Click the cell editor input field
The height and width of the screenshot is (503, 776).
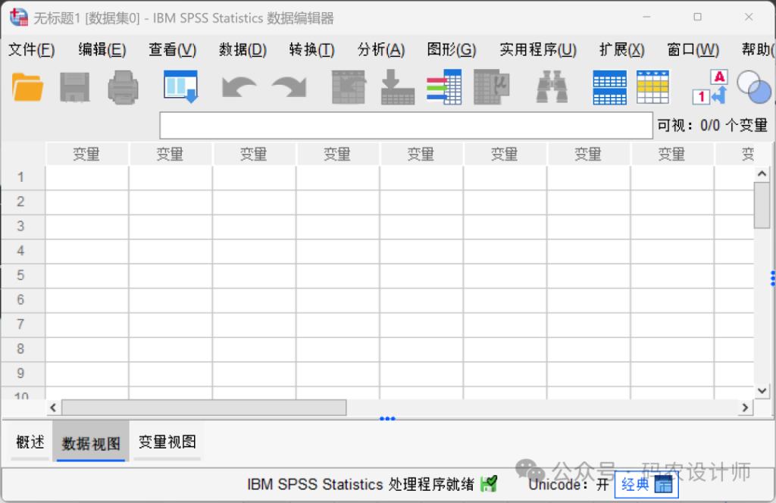click(x=405, y=126)
